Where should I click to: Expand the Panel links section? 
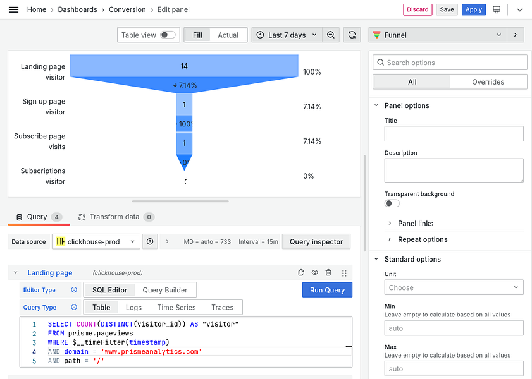416,223
